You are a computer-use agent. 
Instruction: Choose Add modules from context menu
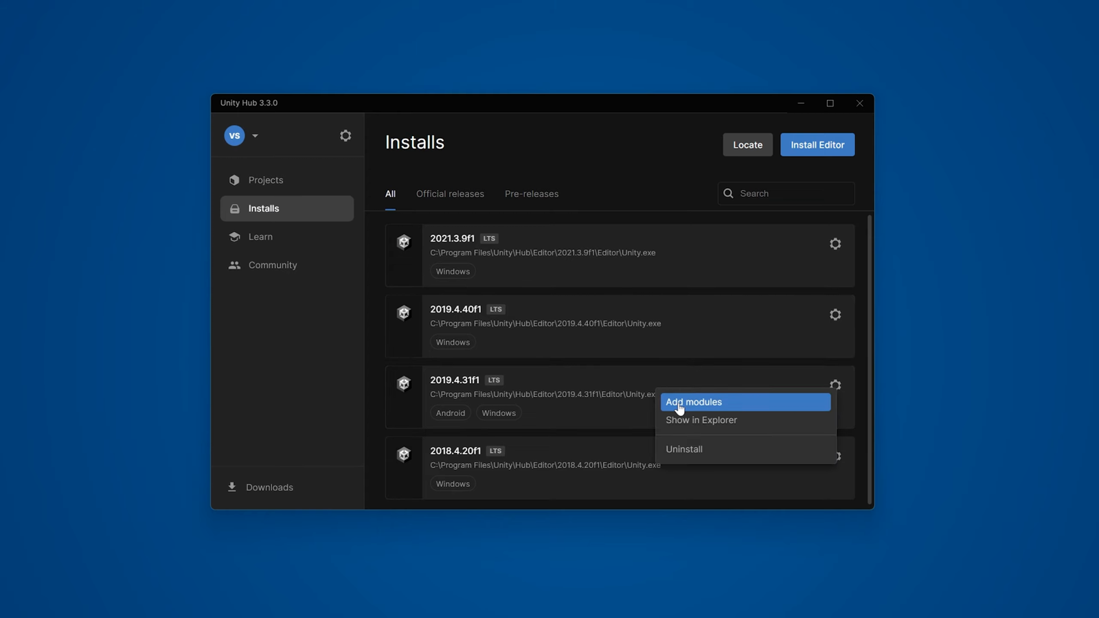coord(745,402)
